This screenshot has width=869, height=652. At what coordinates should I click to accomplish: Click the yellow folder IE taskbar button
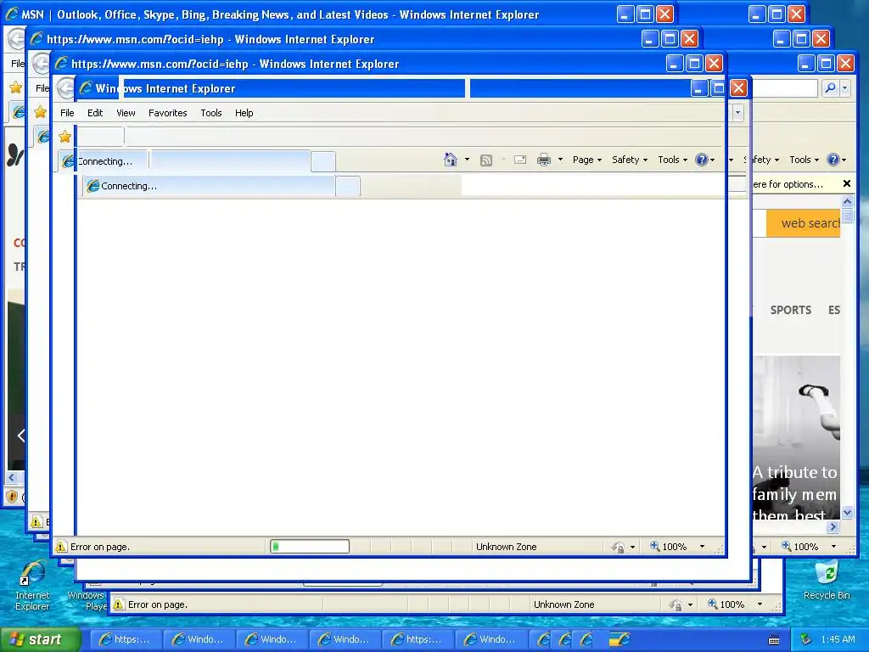coord(620,639)
